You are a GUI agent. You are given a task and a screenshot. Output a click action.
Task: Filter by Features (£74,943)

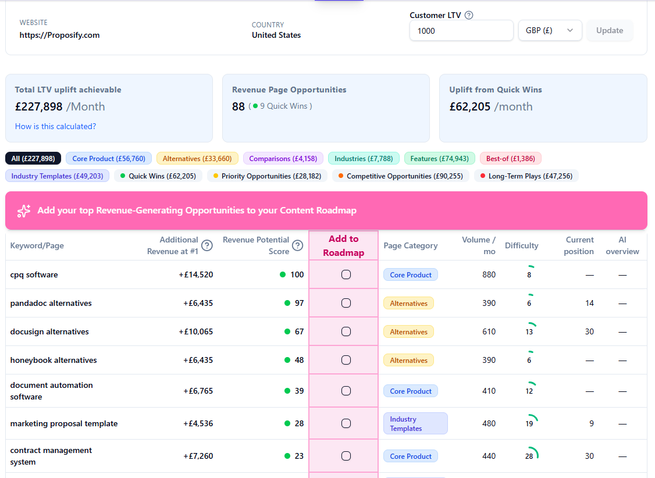439,159
